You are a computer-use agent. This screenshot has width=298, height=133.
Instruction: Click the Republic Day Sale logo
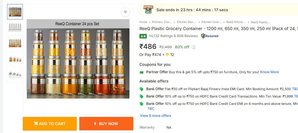[x=148, y=10]
